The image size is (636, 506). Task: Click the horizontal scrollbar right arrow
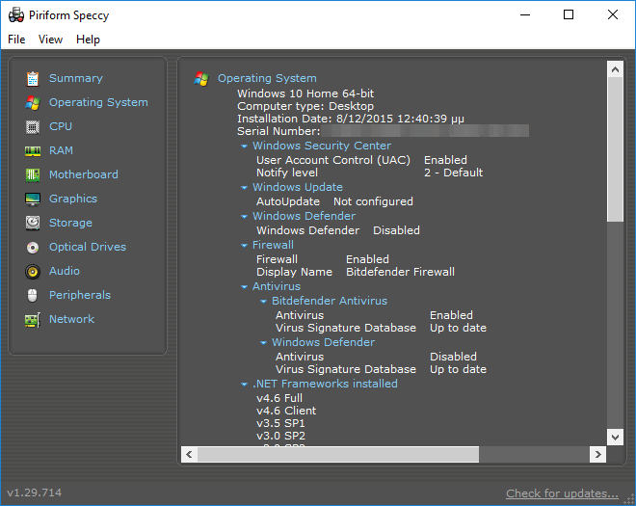tap(597, 454)
